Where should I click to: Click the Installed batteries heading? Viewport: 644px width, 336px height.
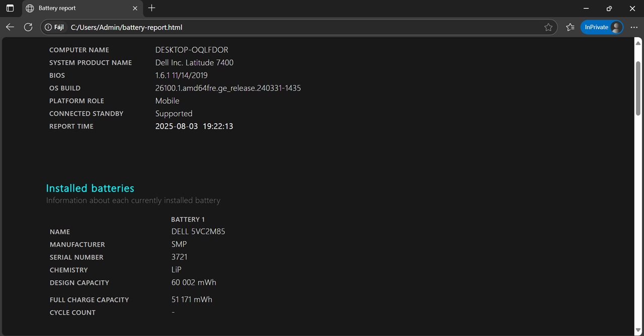click(x=90, y=188)
